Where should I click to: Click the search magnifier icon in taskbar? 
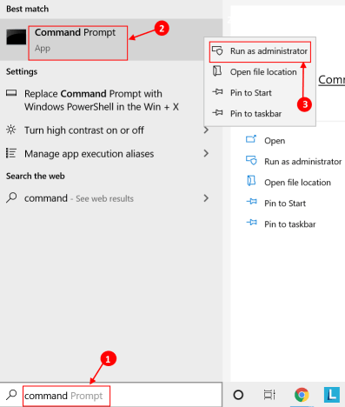click(11, 395)
